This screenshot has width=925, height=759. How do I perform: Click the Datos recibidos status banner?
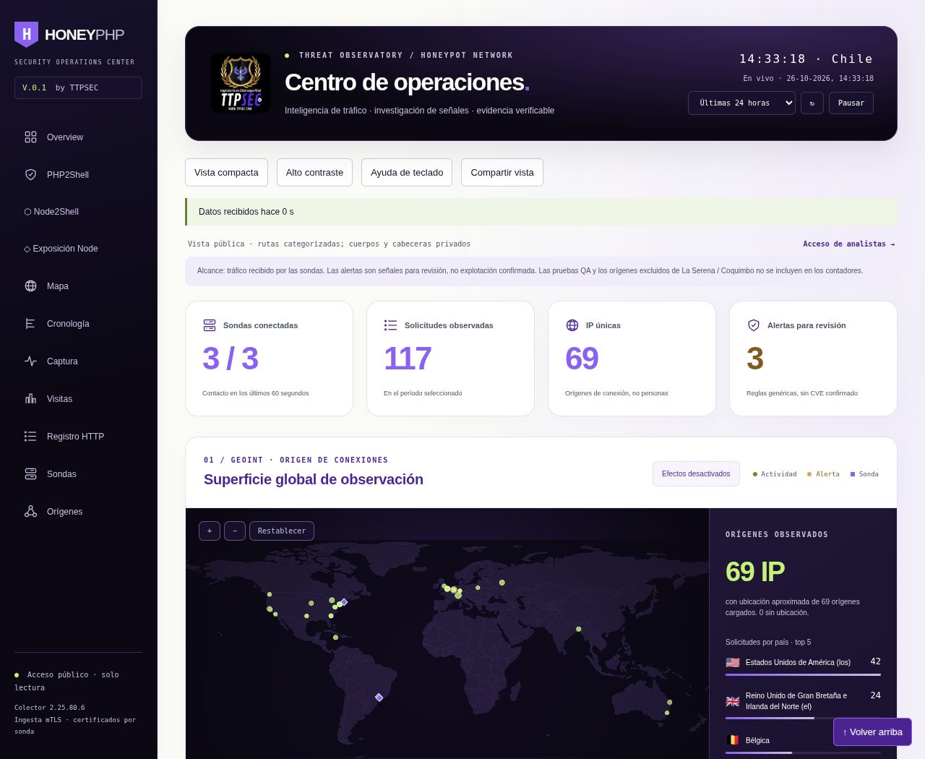point(541,212)
